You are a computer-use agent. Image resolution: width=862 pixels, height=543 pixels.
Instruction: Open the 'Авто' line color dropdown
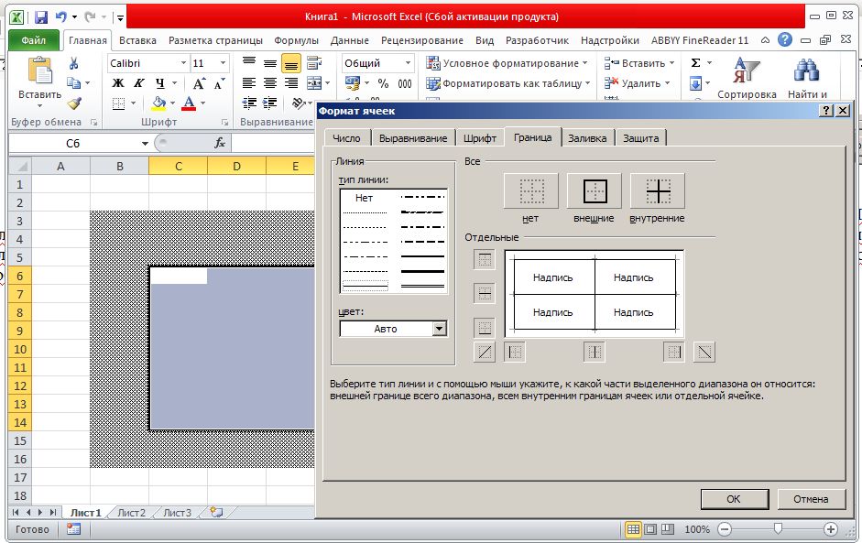[439, 329]
